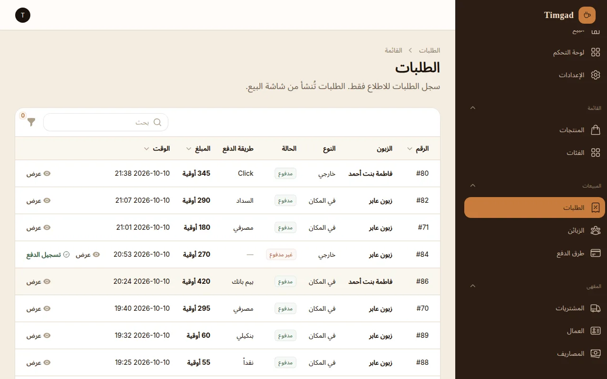Click the receipt icon for الطلبات

(x=596, y=208)
